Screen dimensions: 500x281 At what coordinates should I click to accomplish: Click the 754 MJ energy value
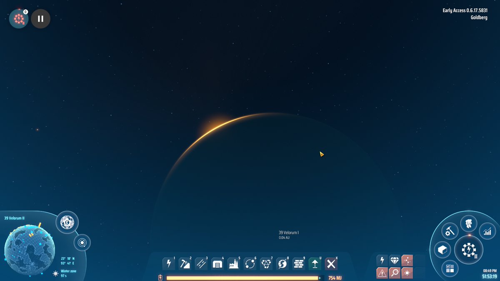tap(335, 278)
